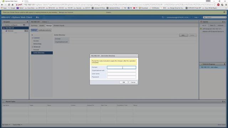
Task: Select the Certificate Authority sub-tab
Action: pos(44,30)
